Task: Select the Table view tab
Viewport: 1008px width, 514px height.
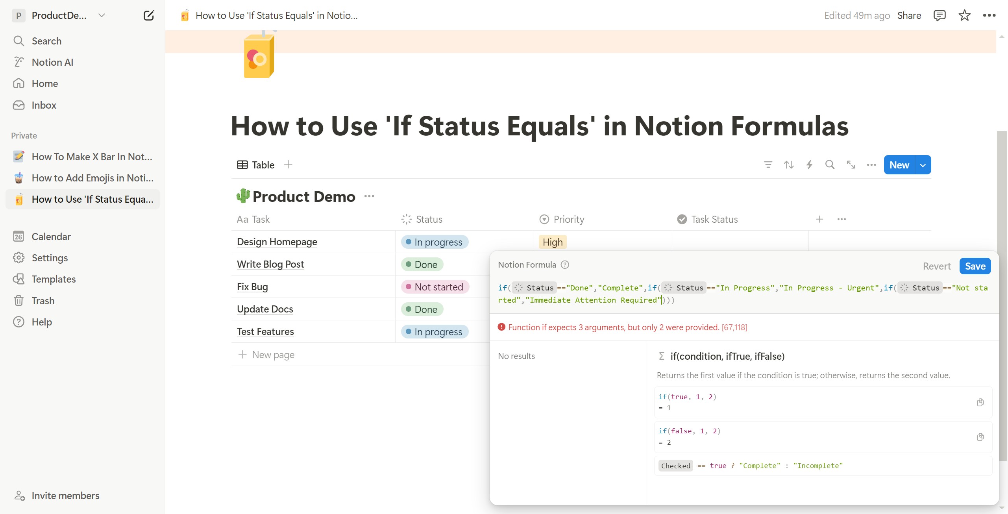Action: [x=256, y=165]
